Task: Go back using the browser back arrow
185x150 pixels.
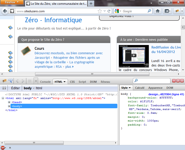Action: (x=5, y=11)
